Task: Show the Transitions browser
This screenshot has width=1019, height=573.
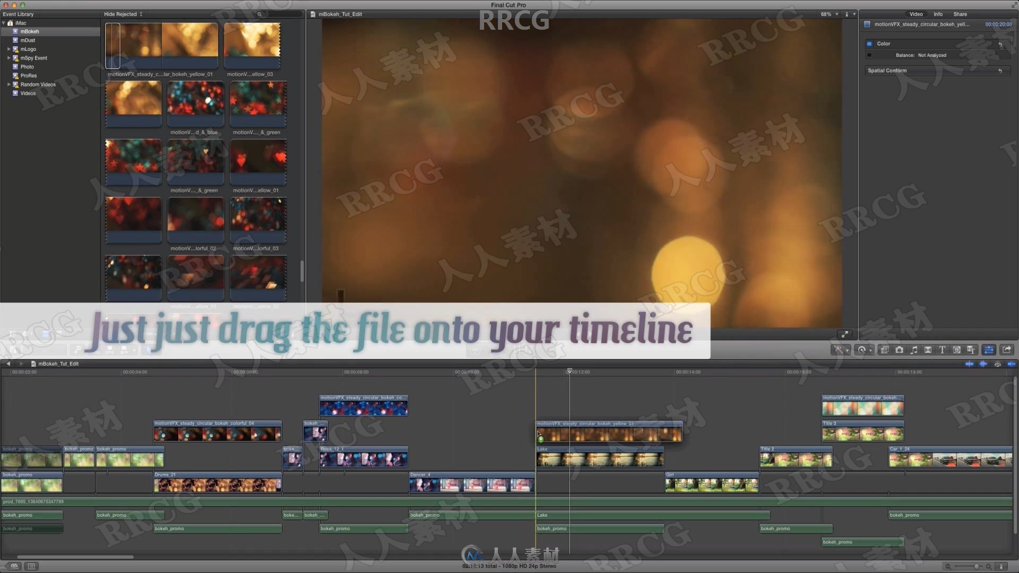Action: pyautogui.click(x=928, y=350)
